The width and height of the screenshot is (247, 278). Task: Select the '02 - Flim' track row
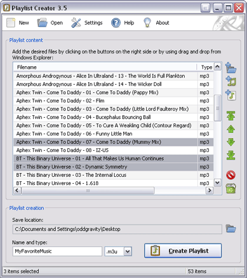click(114, 101)
